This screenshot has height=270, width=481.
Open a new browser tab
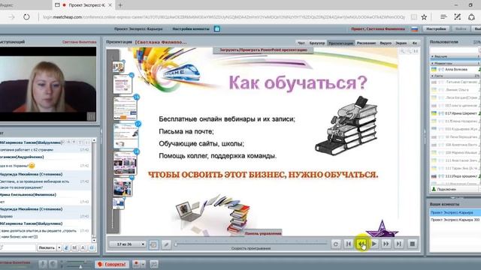point(120,5)
